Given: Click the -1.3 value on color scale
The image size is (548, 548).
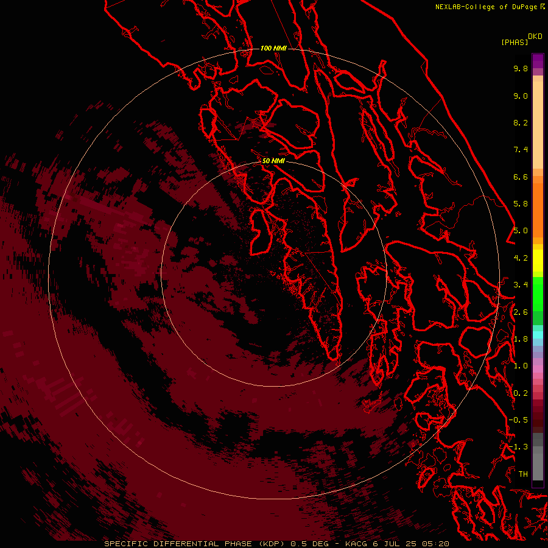Looking at the screenshot, I should pyautogui.click(x=518, y=447).
